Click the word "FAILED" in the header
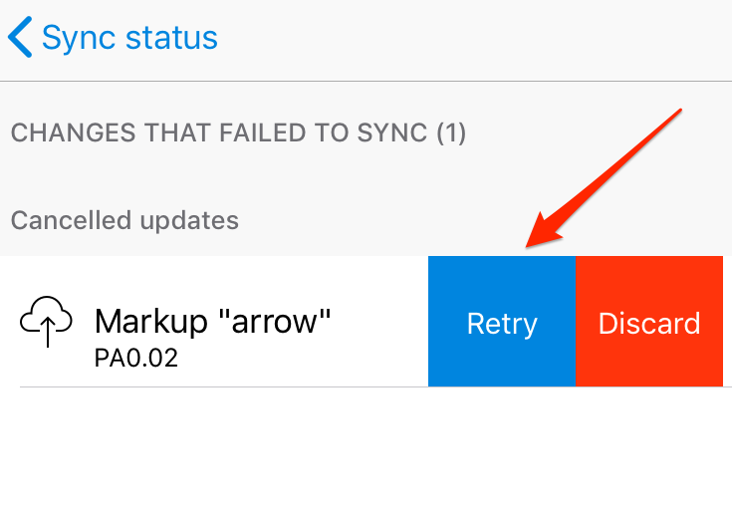Screen dimensions: 732x511 click(253, 131)
